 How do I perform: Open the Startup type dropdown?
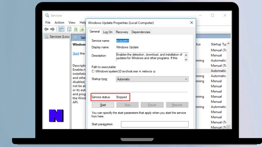(x=152, y=79)
